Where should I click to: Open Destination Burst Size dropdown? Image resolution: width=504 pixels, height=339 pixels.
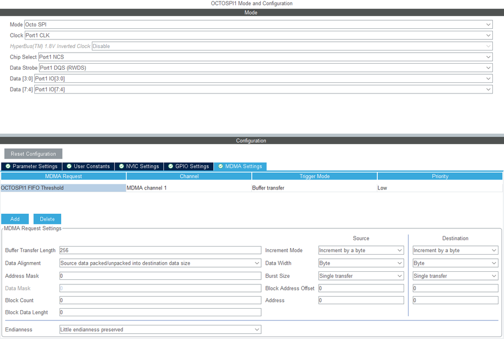pyautogui.click(x=456, y=276)
